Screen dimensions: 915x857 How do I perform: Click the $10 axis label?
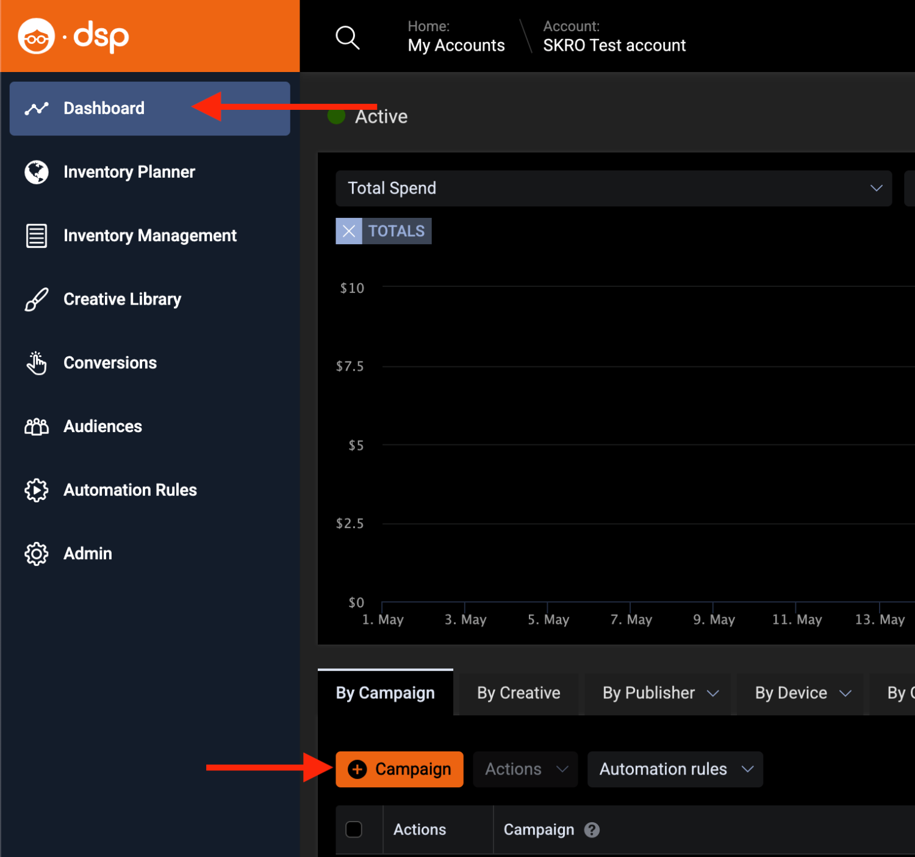tap(353, 288)
